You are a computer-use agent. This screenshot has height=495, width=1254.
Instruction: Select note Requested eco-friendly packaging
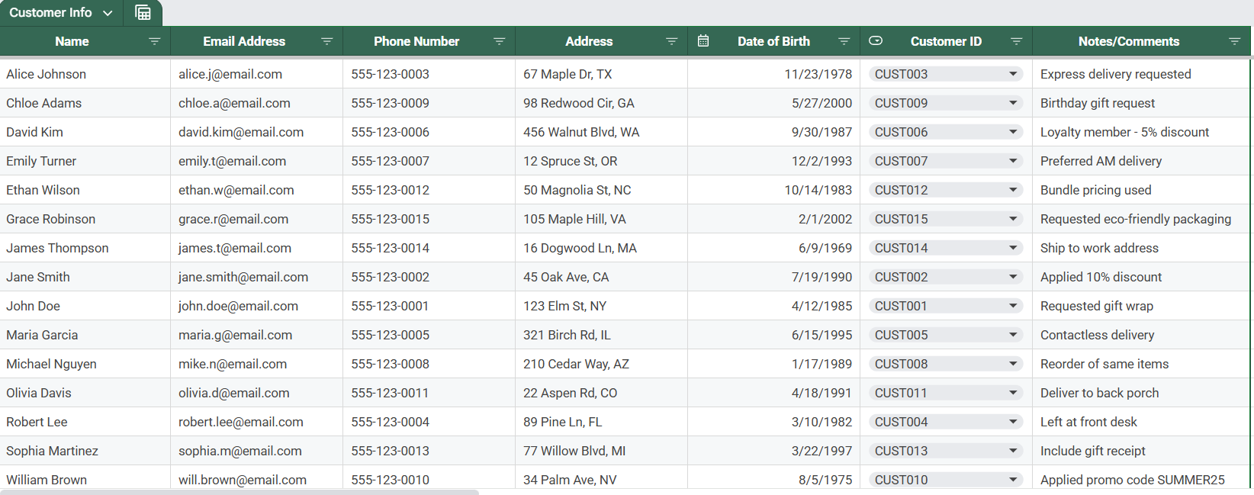pos(1141,219)
